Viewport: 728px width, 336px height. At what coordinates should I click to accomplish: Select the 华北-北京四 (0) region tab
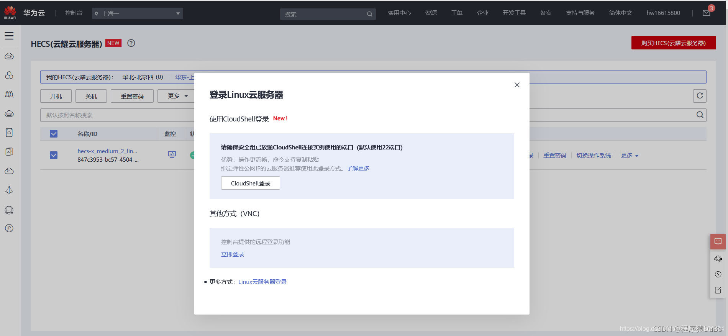[x=143, y=77]
